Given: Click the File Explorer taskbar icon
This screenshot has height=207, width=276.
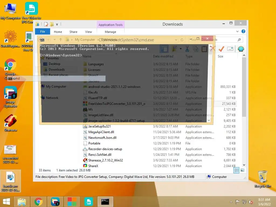Looking at the screenshot, I should click(22, 202).
